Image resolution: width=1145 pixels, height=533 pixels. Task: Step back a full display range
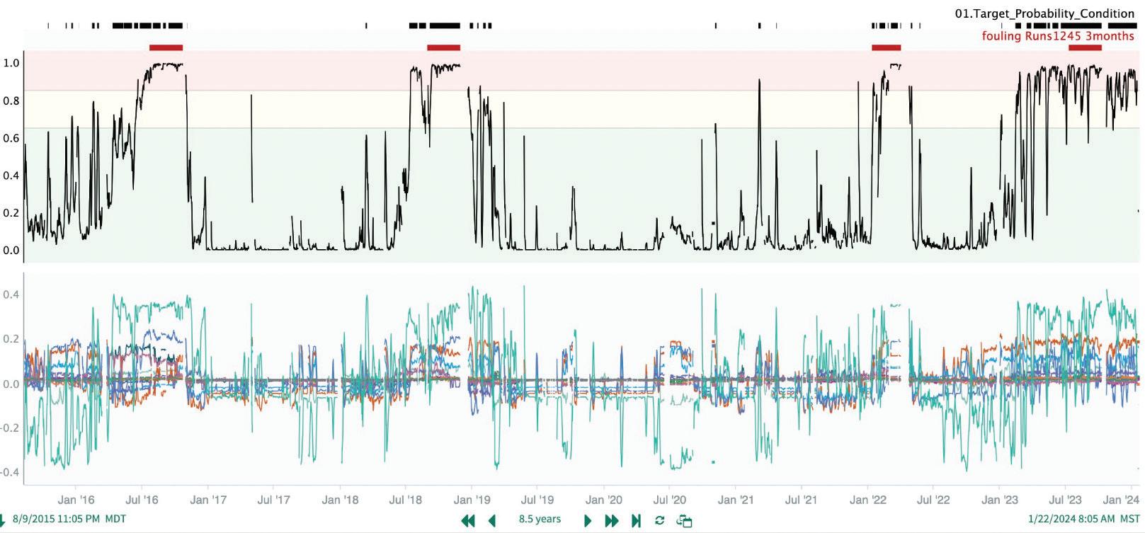tap(467, 521)
